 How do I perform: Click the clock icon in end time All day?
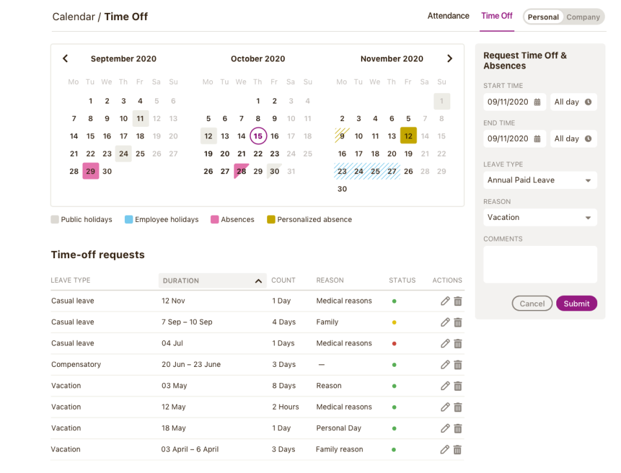tap(588, 138)
